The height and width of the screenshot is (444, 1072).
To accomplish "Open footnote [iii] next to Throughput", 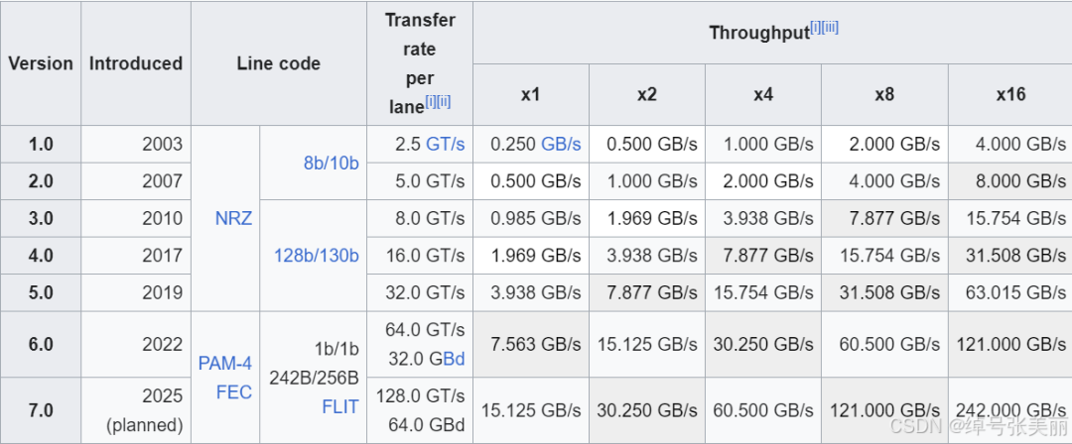I will point(830,28).
